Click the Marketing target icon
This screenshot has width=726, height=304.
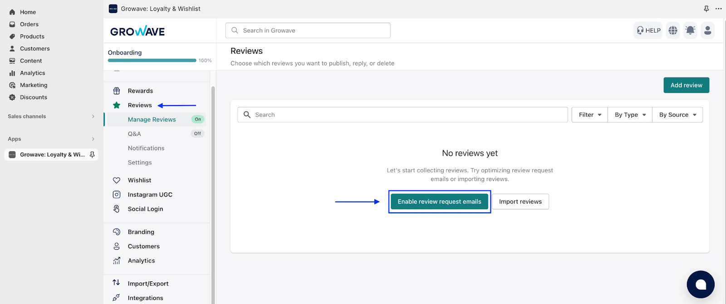click(x=12, y=85)
